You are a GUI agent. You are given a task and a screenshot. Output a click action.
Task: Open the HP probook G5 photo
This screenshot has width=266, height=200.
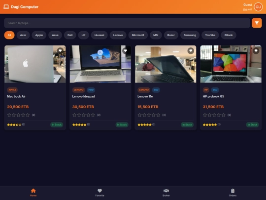pyautogui.click(x=231, y=64)
